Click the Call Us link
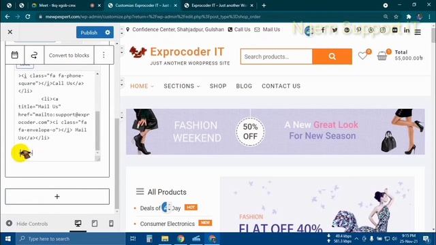The height and width of the screenshot is (245, 436). (239, 29)
